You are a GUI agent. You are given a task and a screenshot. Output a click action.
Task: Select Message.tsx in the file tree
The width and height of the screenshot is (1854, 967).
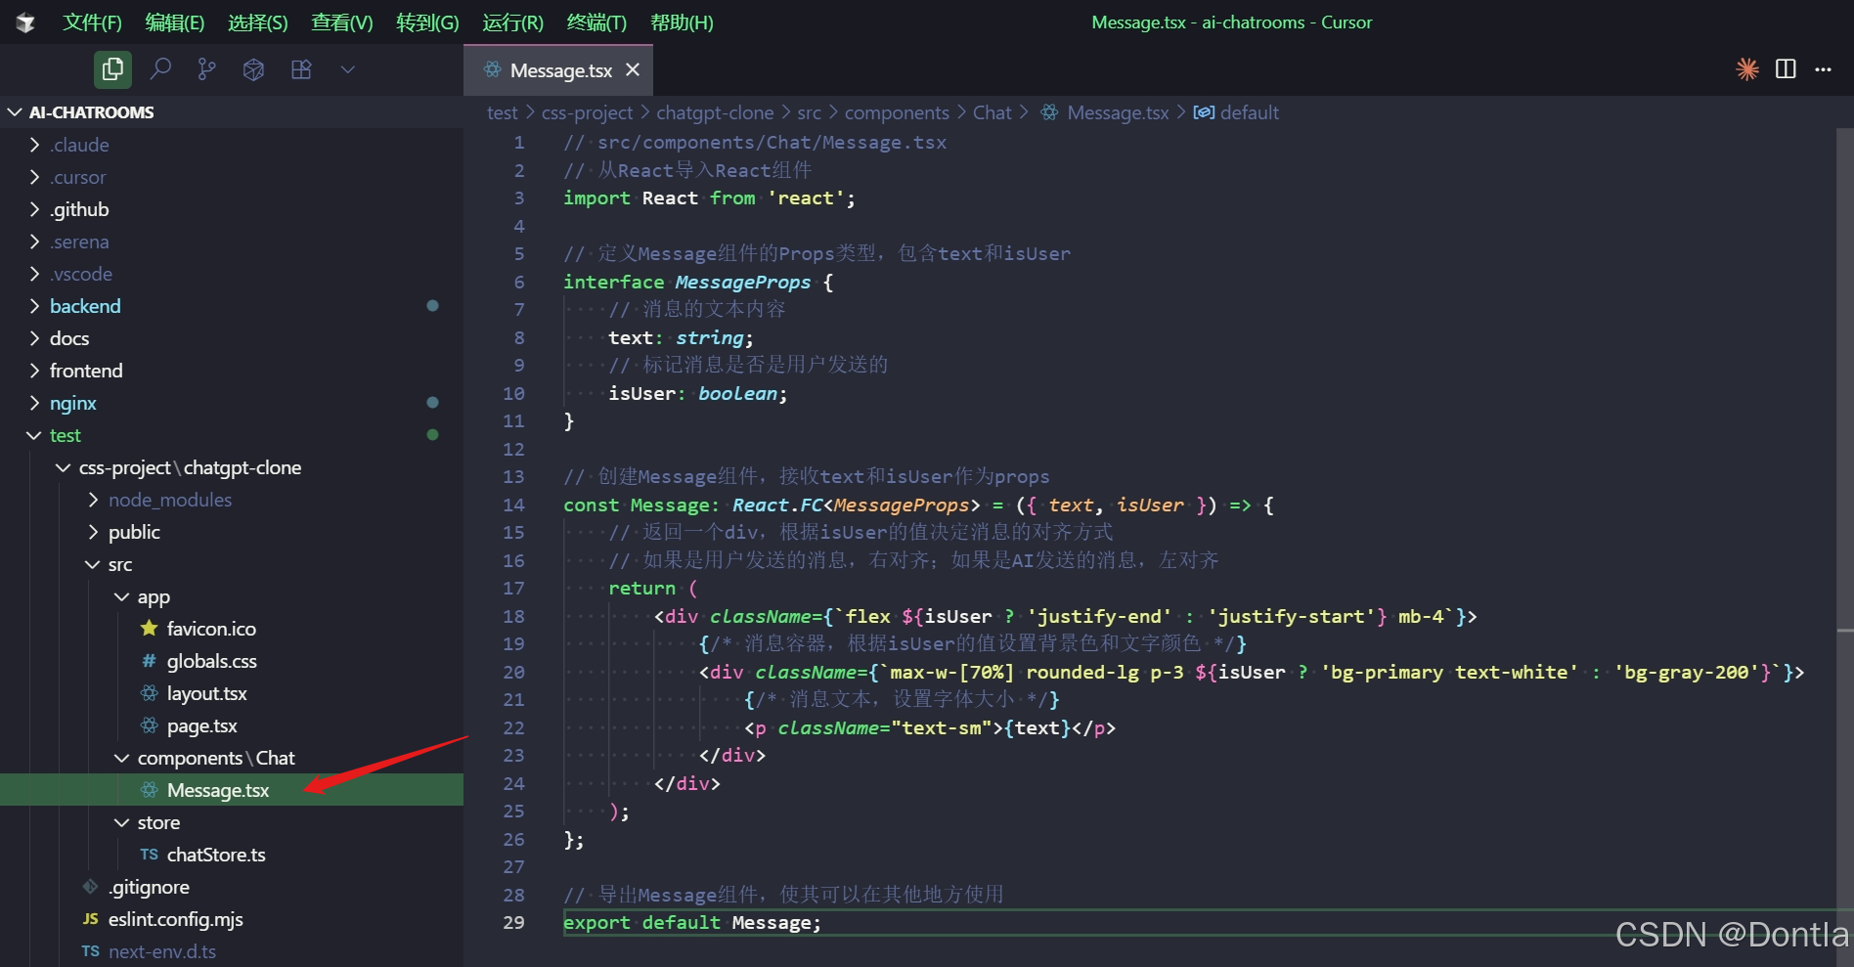click(232, 790)
